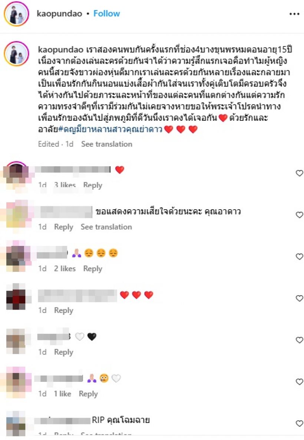Reply to the comment with 1 like
This screenshot has width=304, height=440.
pyautogui.click(x=88, y=394)
